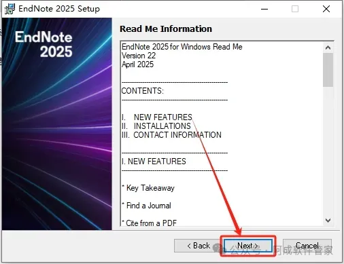Cancel the EndNote 2025 setup
The height and width of the screenshot is (264, 344).
307,246
